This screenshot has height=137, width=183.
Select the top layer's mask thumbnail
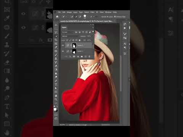pos(74,45)
